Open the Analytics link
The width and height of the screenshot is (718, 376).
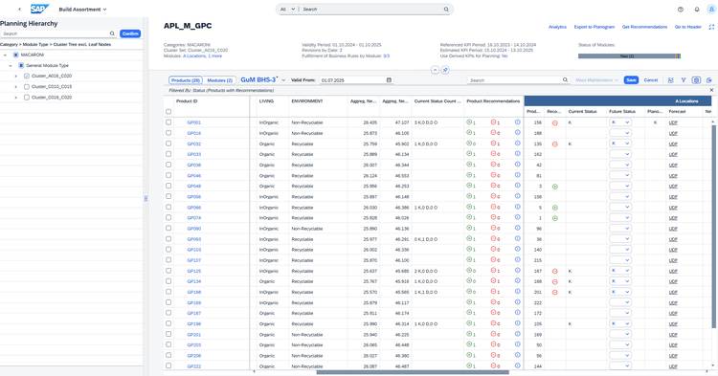[557, 27]
